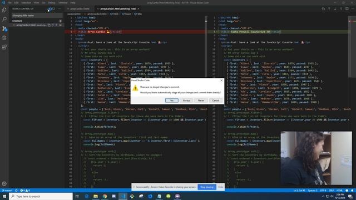Open the Debug menu
This screenshot has height=200, width=356.
pos(52,3)
